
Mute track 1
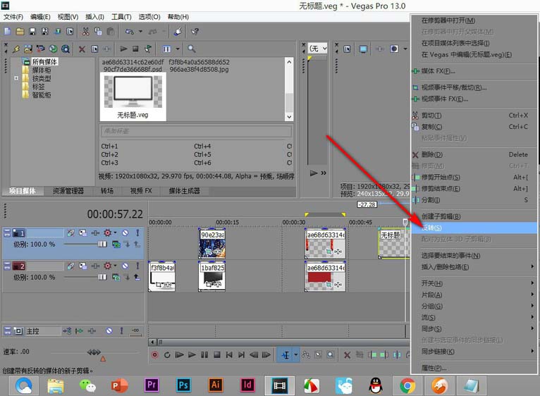tap(125, 233)
